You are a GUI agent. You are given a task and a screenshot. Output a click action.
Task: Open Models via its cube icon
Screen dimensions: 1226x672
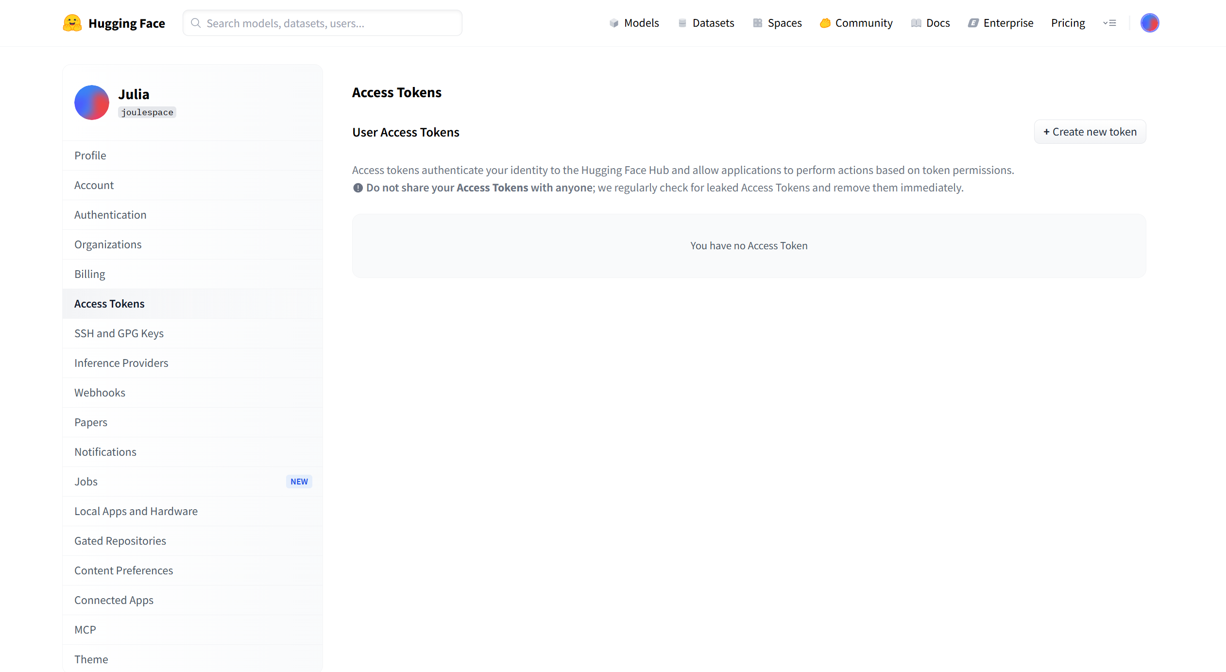pos(614,23)
